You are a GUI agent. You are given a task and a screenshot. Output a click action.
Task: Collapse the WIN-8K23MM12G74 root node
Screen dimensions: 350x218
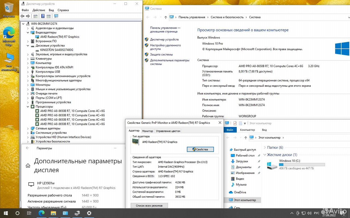(x=23, y=24)
